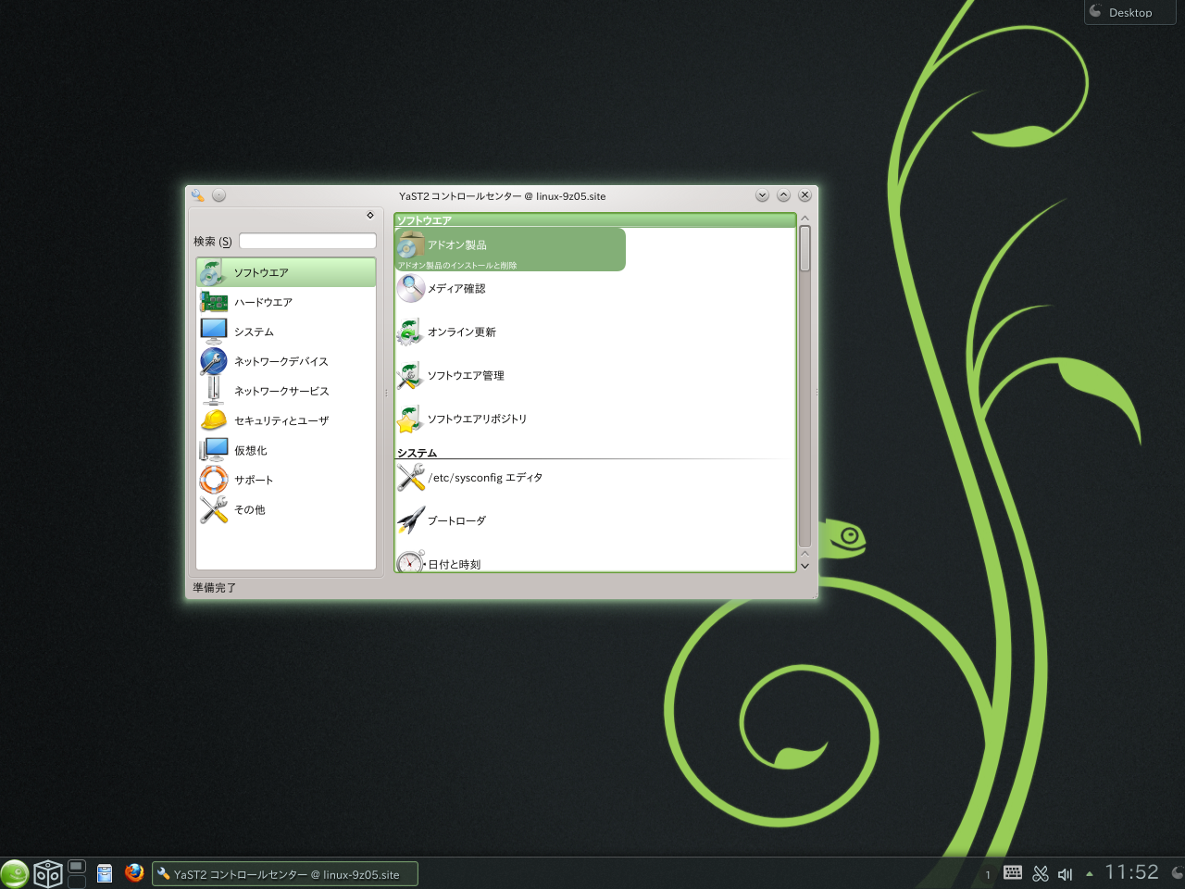Viewport: 1185px width, 889px height.
Task: Open the その他 miscellaneous category
Action: [x=286, y=509]
